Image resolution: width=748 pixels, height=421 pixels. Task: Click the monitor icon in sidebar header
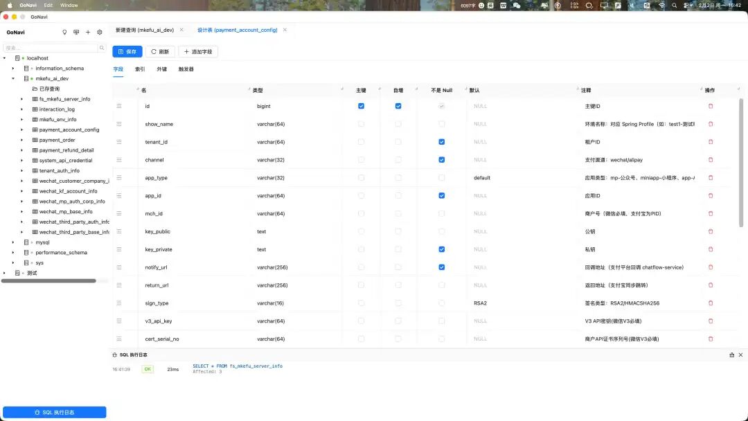pyautogui.click(x=75, y=32)
